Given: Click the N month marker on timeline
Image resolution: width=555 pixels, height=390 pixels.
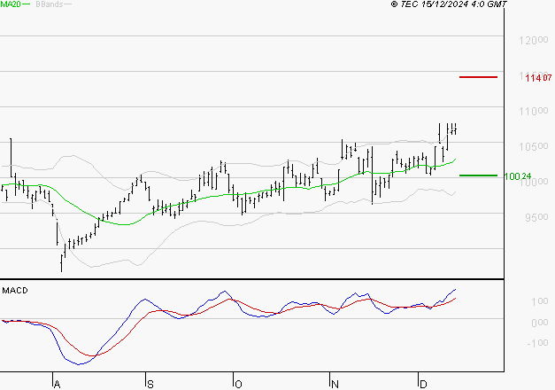Looking at the screenshot, I should point(335,384).
